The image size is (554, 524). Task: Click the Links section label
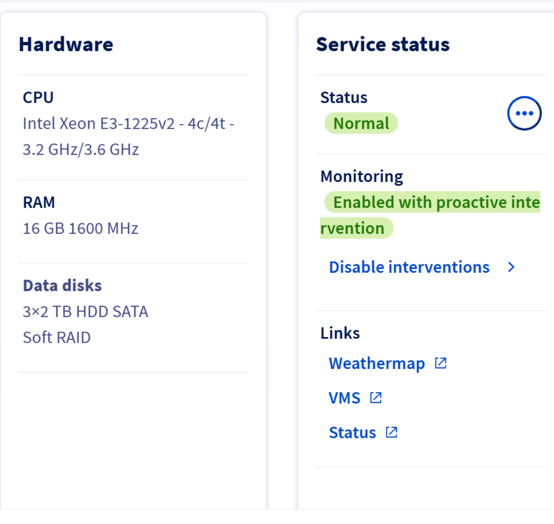pos(340,333)
